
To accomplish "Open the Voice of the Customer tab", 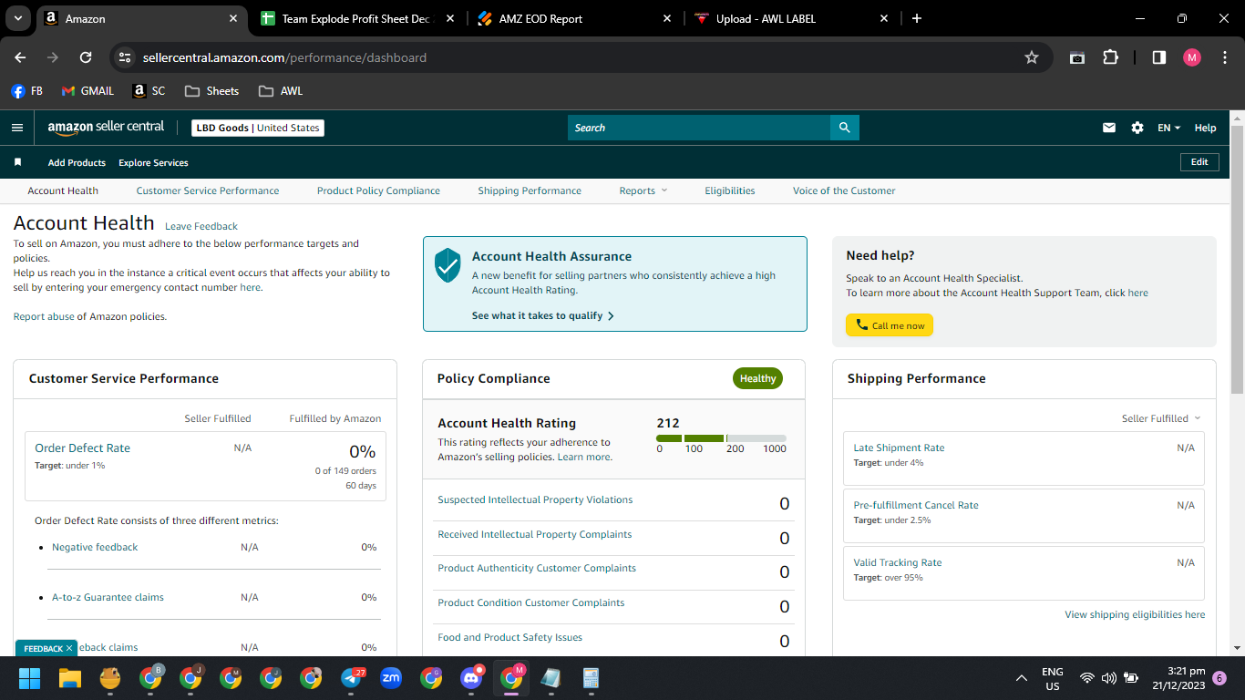I will click(x=844, y=190).
